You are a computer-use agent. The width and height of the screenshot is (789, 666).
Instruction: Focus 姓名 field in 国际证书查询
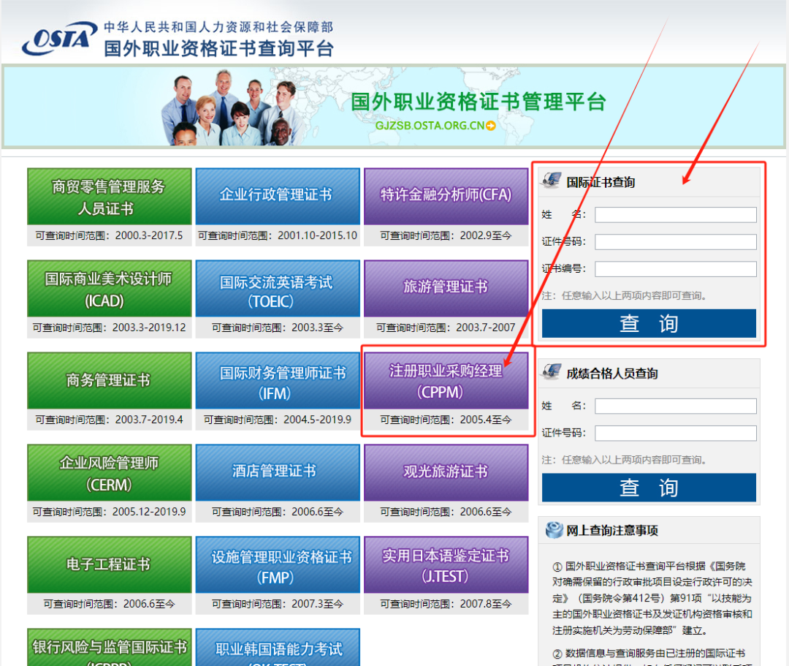point(675,215)
